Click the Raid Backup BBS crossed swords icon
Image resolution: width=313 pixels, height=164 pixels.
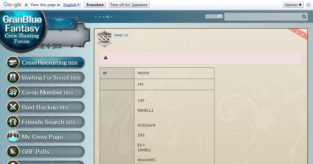click(x=13, y=107)
